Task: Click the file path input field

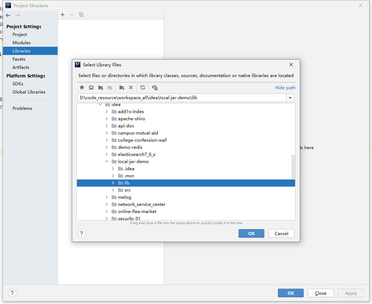Action: click(x=181, y=98)
